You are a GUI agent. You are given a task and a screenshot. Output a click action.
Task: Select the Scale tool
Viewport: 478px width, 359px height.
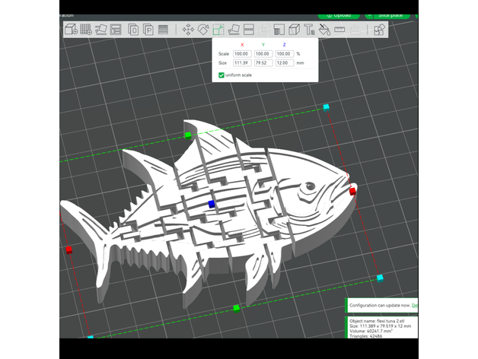(218, 30)
